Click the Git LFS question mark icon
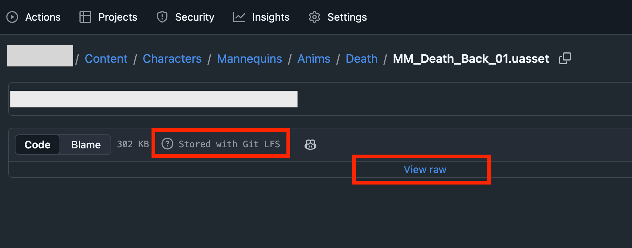Screen dimensions: 632x248 [x=167, y=144]
